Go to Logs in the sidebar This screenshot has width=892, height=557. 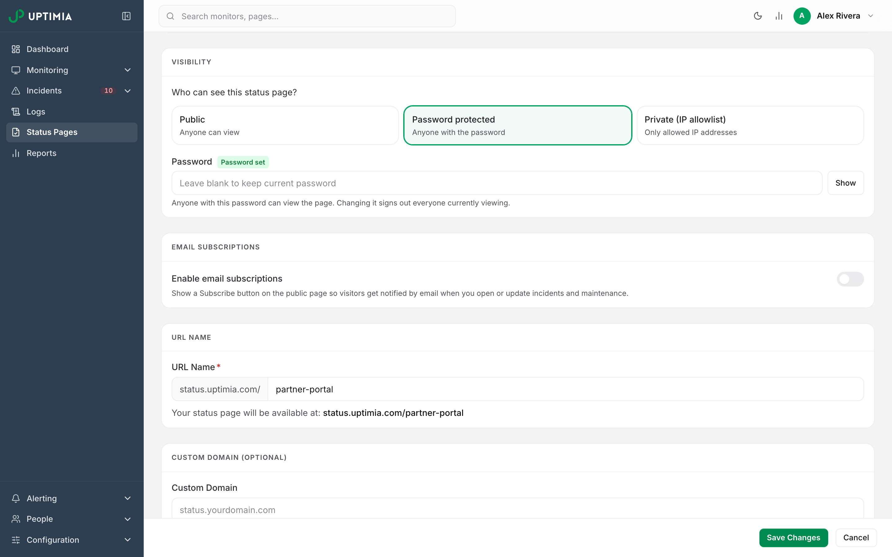[72, 112]
